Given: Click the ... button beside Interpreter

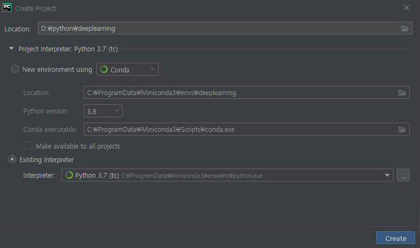Looking at the screenshot, I should [403, 175].
